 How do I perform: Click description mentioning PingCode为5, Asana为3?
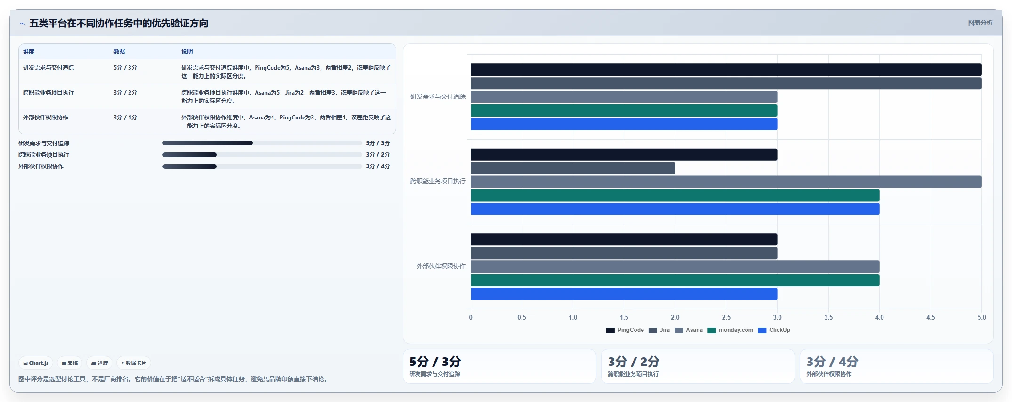pyautogui.click(x=286, y=72)
